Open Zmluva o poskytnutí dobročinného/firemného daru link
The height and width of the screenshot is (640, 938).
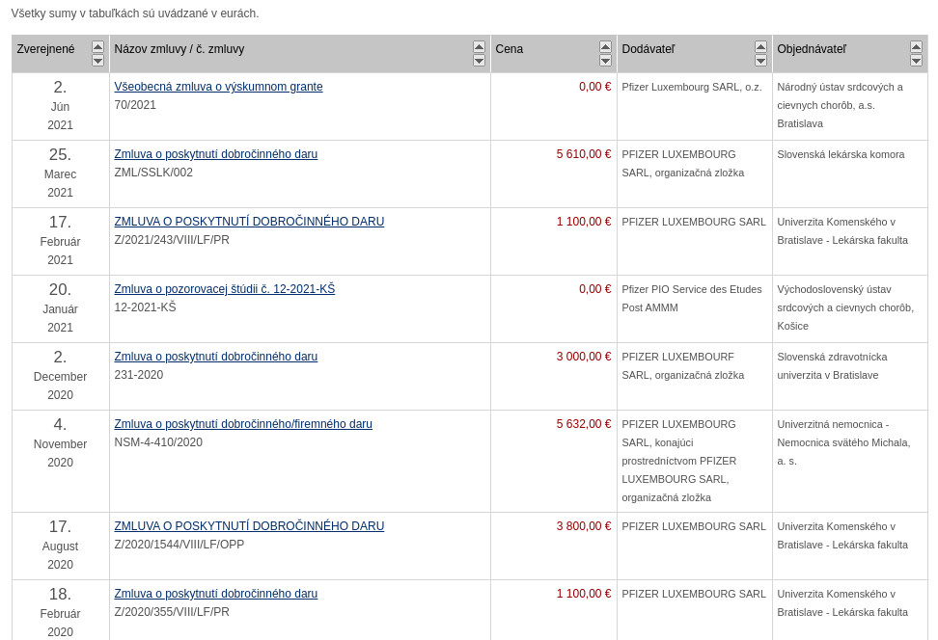[x=242, y=424]
